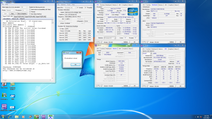Image resolution: width=212 pixels, height=119 pixels.
Task: Click the Windows Start orb
Action: (3, 117)
